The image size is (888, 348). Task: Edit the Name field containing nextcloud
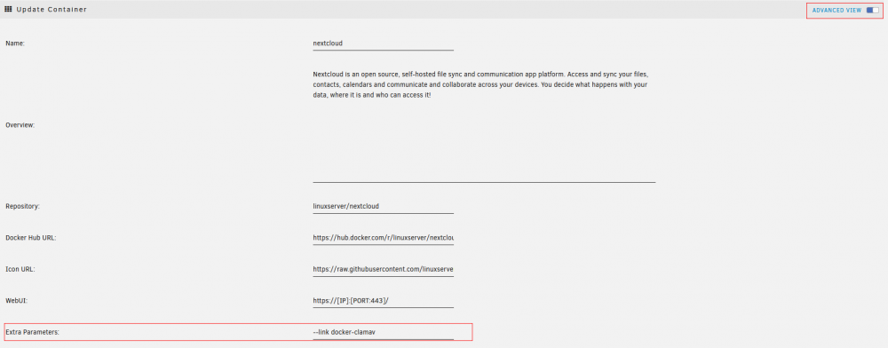(x=384, y=43)
